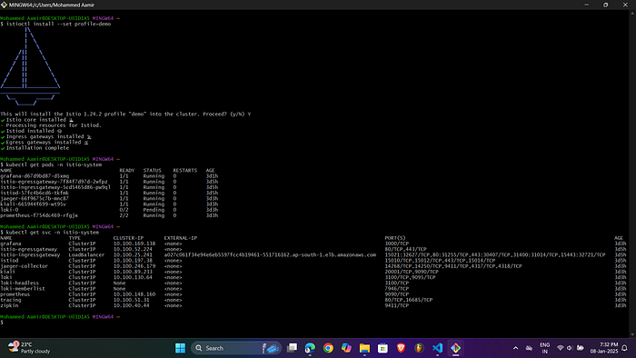This screenshot has width=636, height=358.
Task: Open the Windows Start menu
Action: 180,348
